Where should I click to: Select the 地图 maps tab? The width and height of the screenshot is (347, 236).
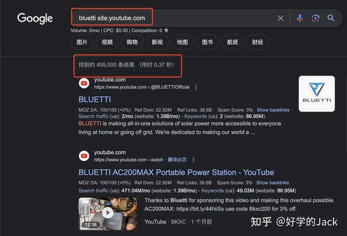coord(182,42)
